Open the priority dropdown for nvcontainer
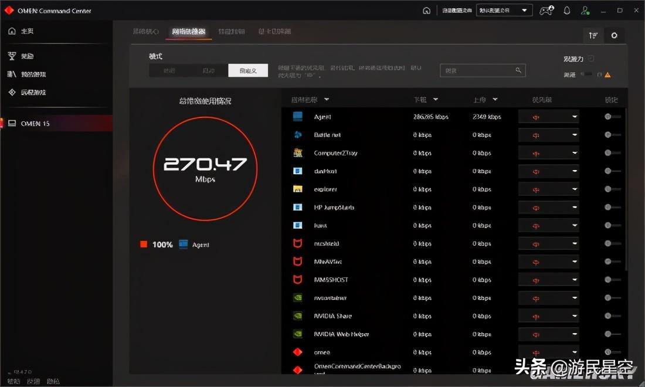The width and height of the screenshot is (645, 387). (x=549, y=298)
